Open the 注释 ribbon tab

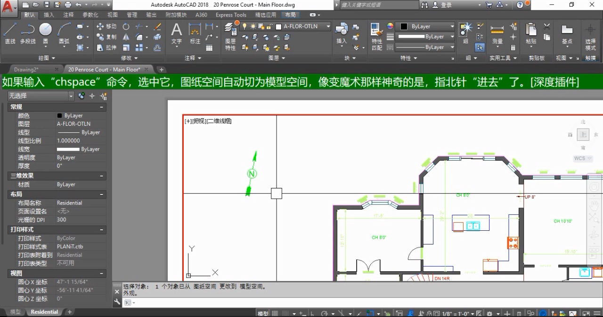tap(68, 15)
